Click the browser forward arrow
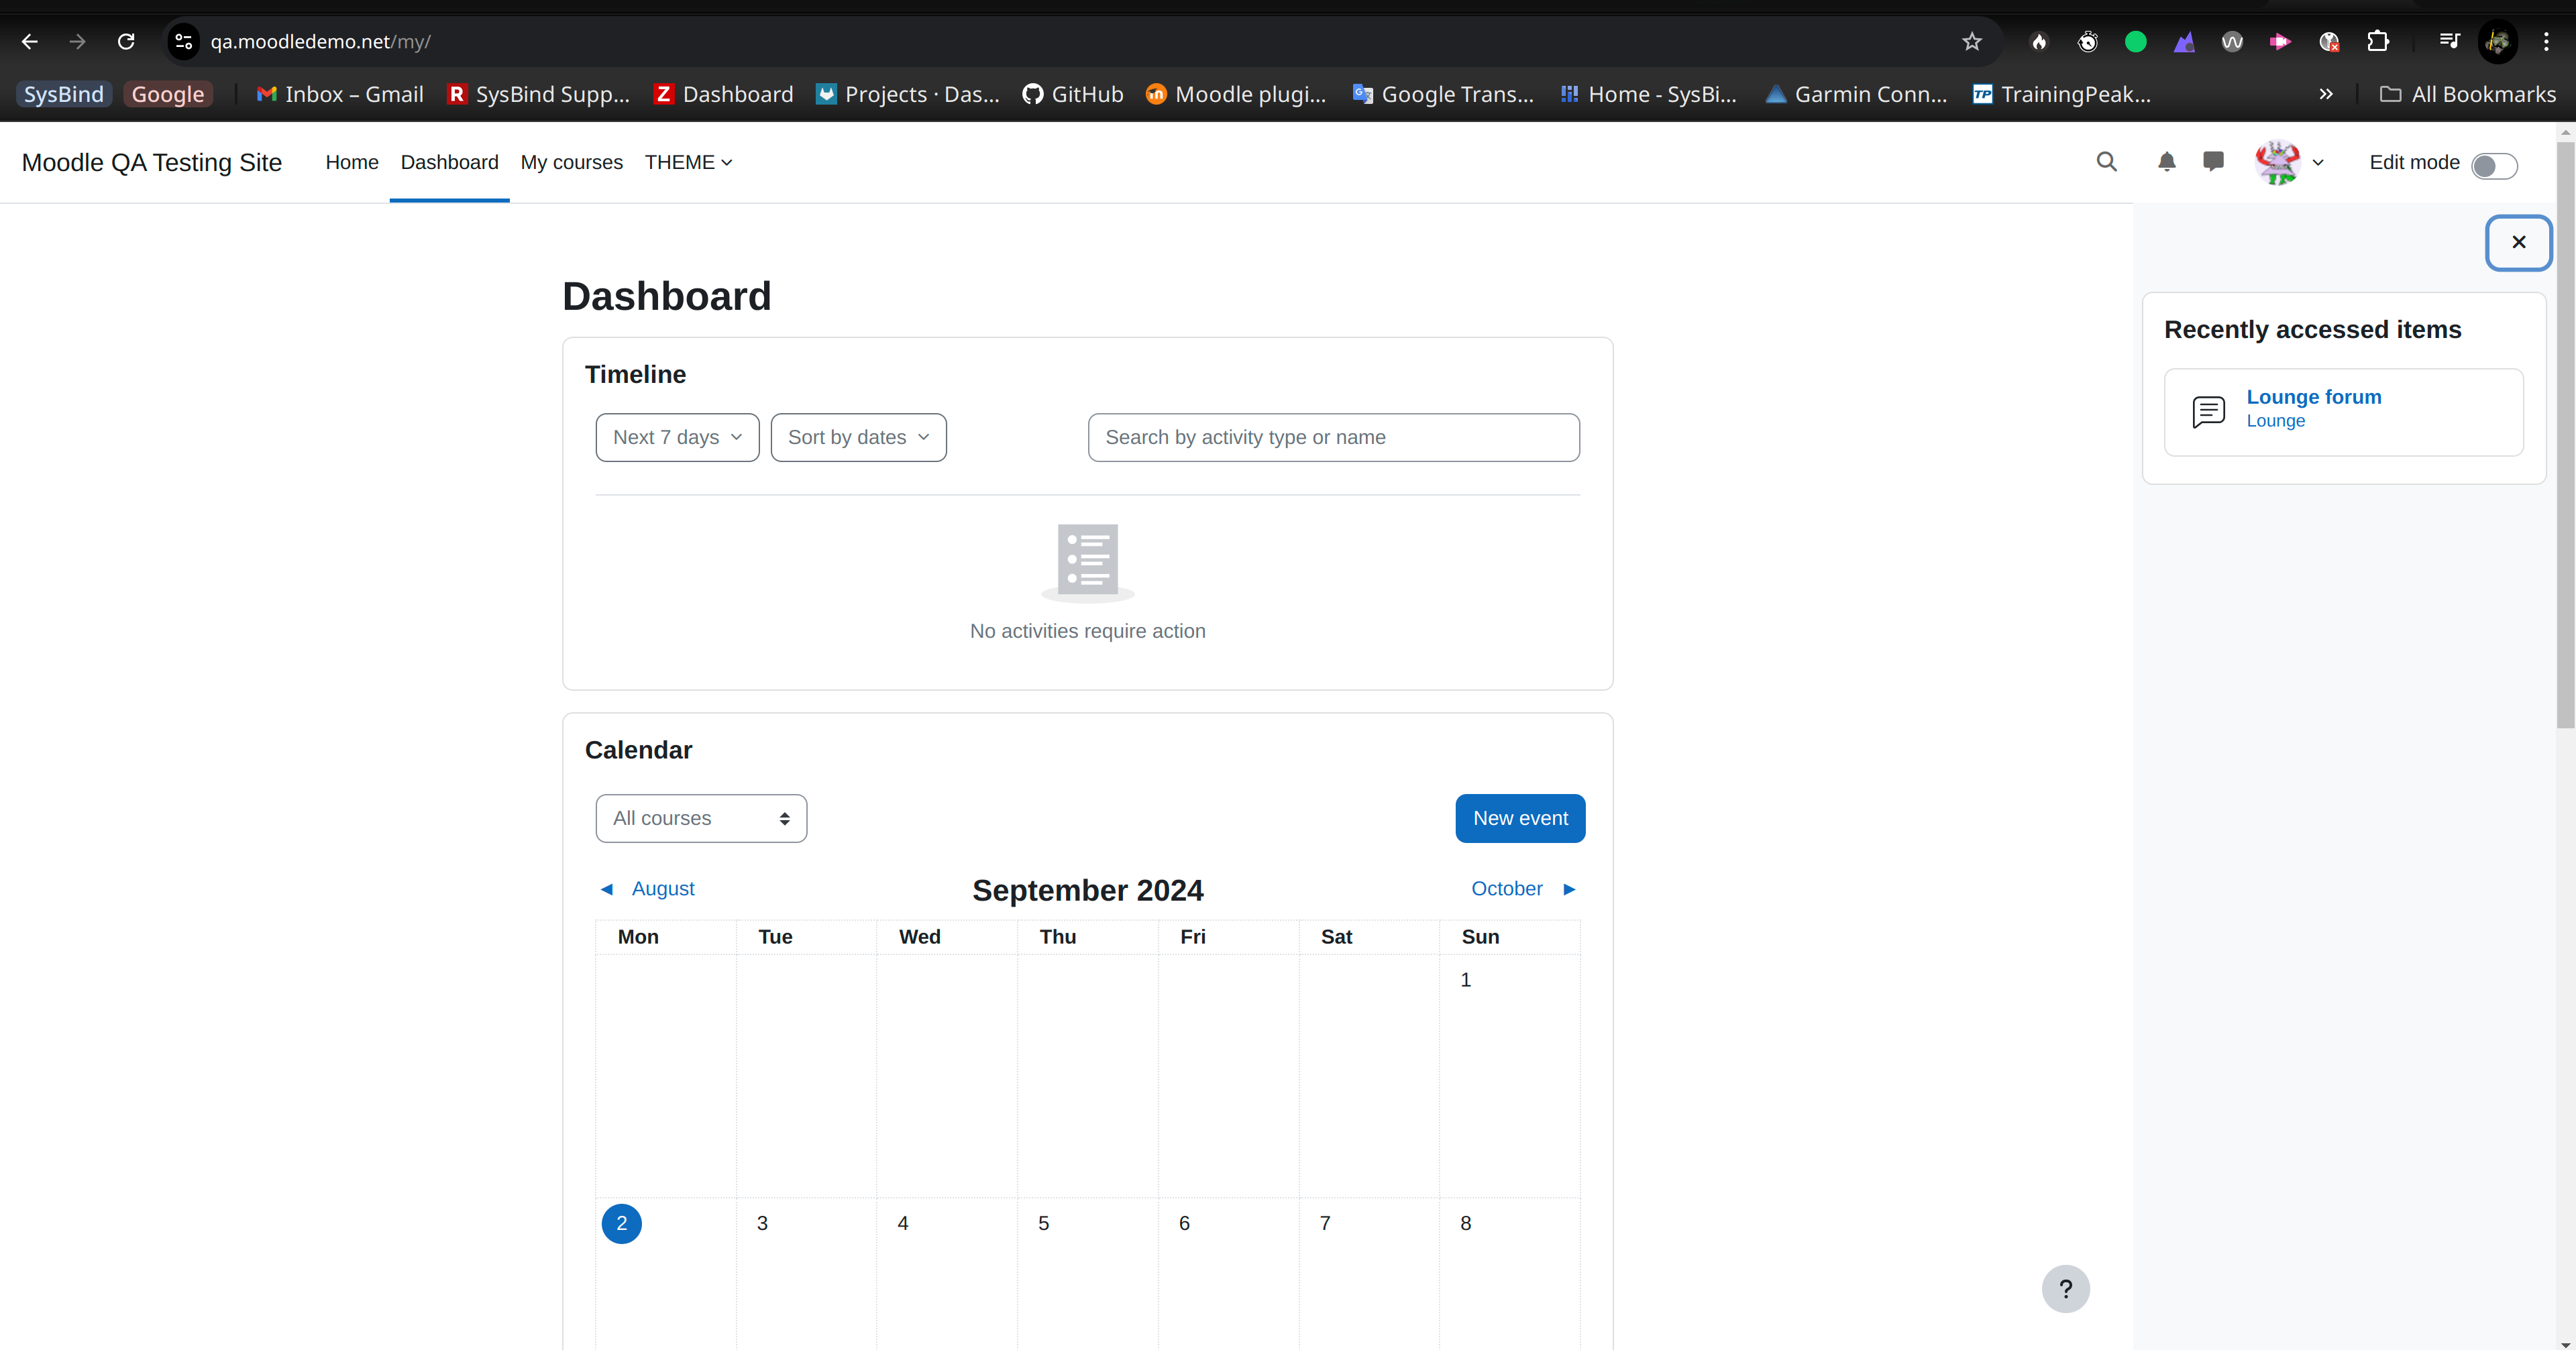2576x1350 pixels. [77, 41]
